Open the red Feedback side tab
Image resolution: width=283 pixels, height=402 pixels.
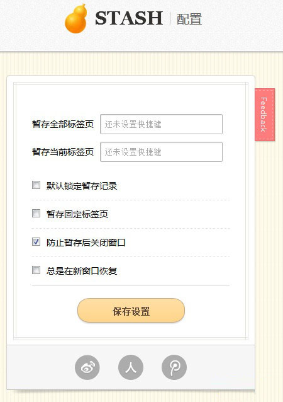[265, 115]
